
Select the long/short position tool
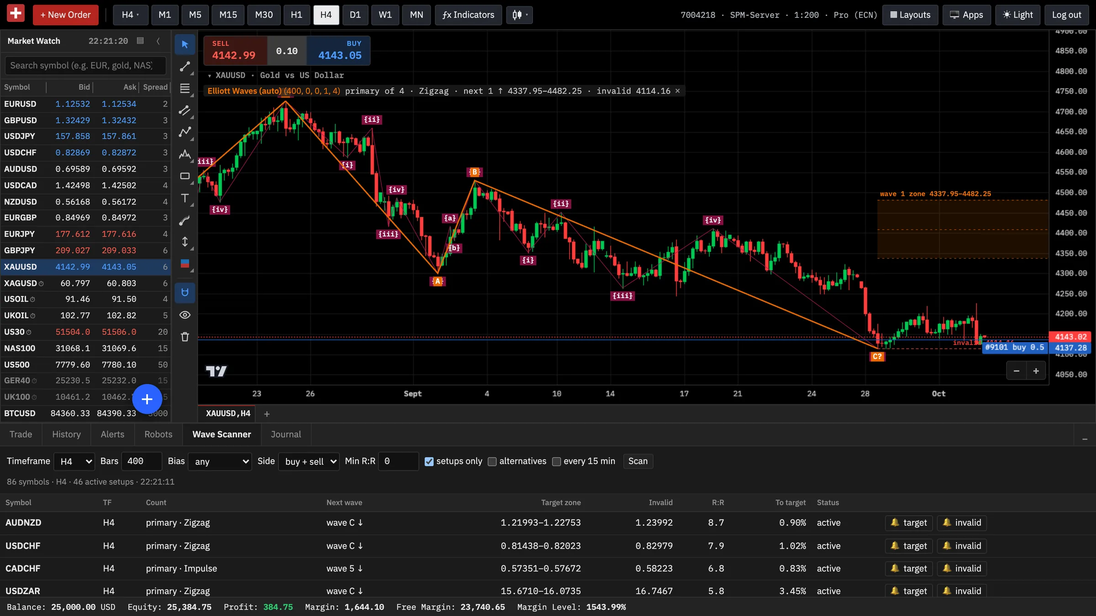[185, 264]
